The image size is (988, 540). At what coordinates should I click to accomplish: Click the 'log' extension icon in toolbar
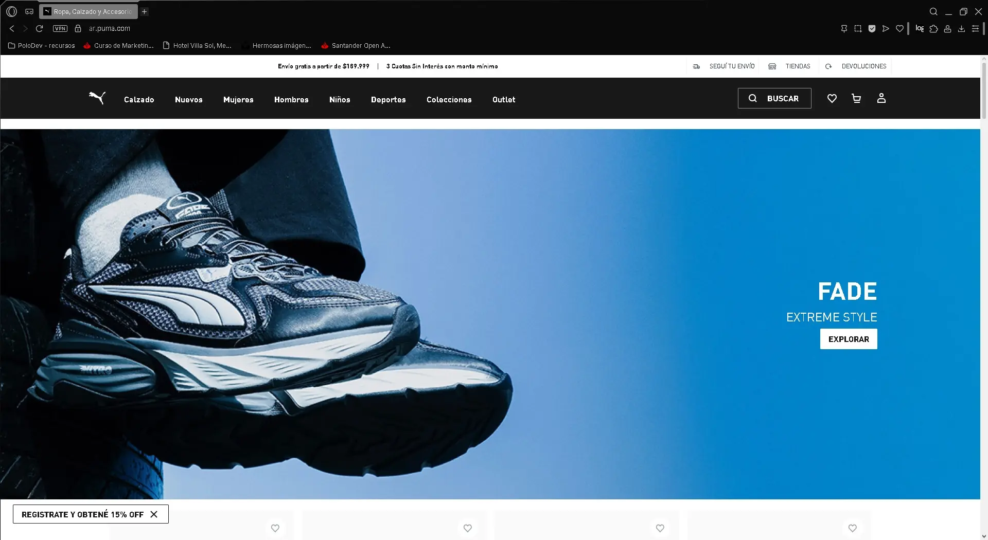click(x=920, y=28)
